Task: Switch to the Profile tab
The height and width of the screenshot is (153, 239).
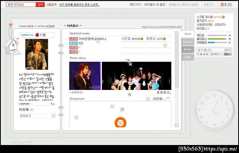Action: pos(188,42)
